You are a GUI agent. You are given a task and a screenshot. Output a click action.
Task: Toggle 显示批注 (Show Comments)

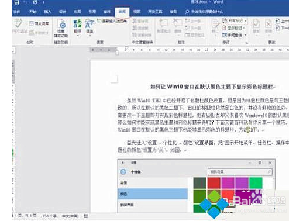195,35
